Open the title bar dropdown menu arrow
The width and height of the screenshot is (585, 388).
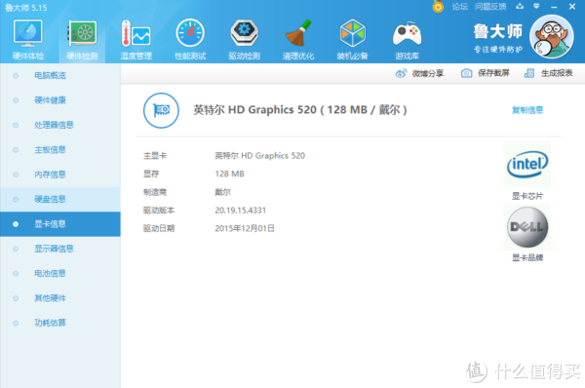[x=536, y=7]
